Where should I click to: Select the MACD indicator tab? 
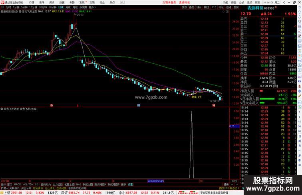(17, 185)
